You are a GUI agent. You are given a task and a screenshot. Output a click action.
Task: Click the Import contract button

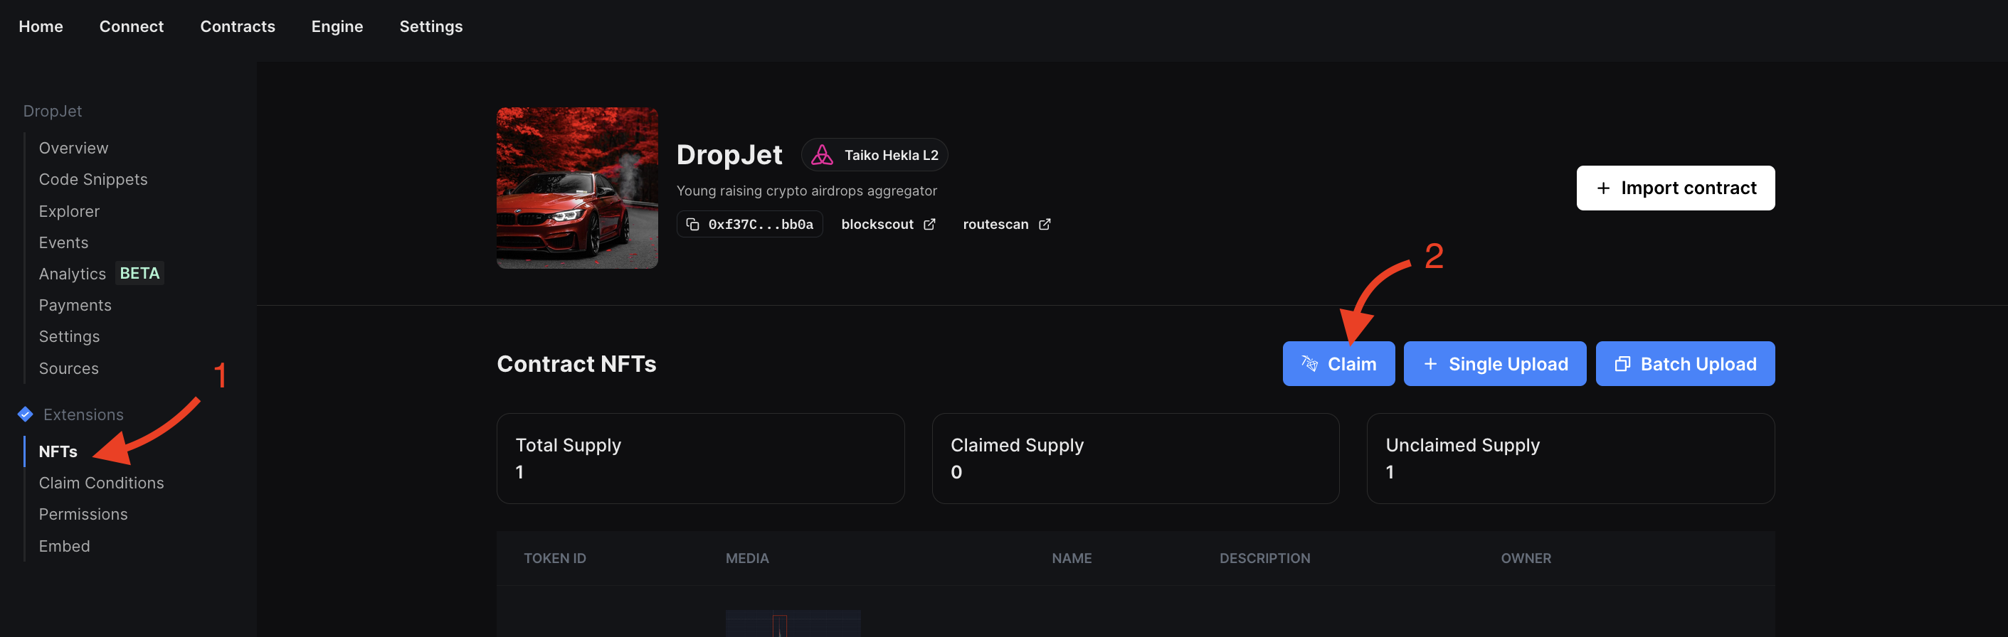pyautogui.click(x=1675, y=188)
